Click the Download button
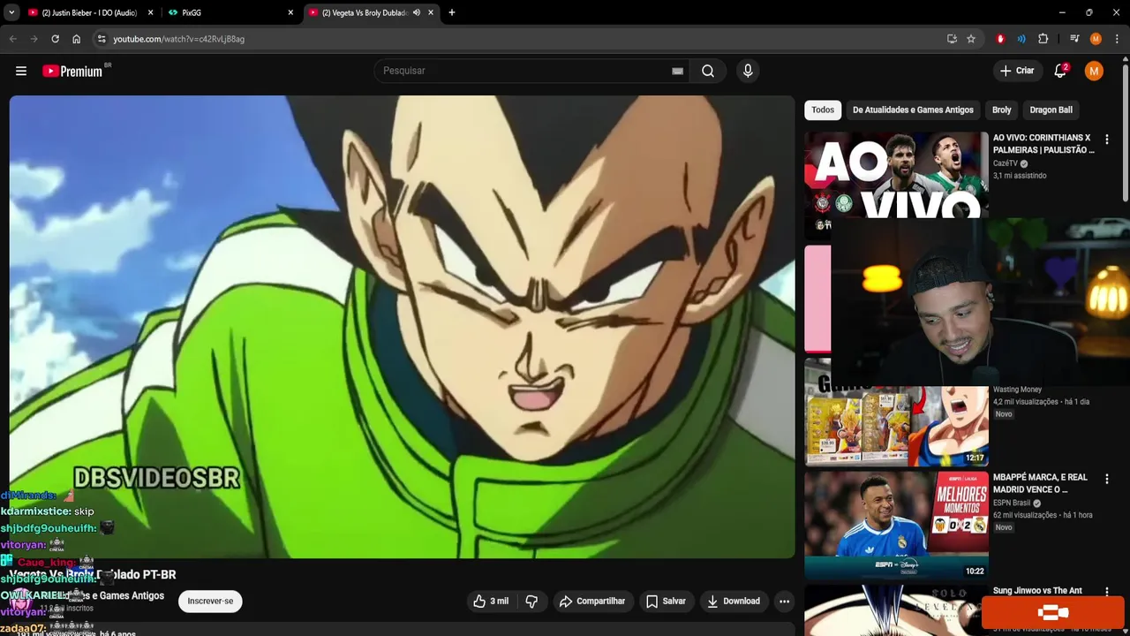The height and width of the screenshot is (636, 1130). click(x=734, y=602)
